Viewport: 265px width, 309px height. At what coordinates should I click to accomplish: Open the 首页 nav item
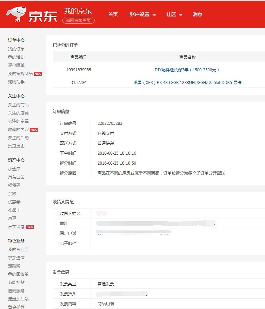point(113,14)
